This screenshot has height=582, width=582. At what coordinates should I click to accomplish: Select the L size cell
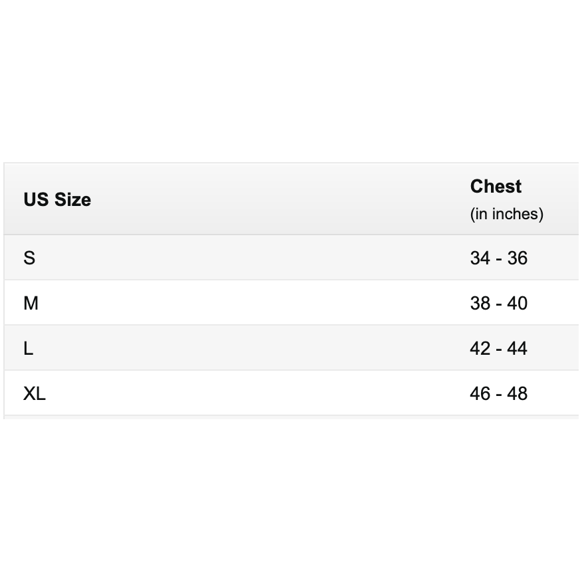(28, 348)
